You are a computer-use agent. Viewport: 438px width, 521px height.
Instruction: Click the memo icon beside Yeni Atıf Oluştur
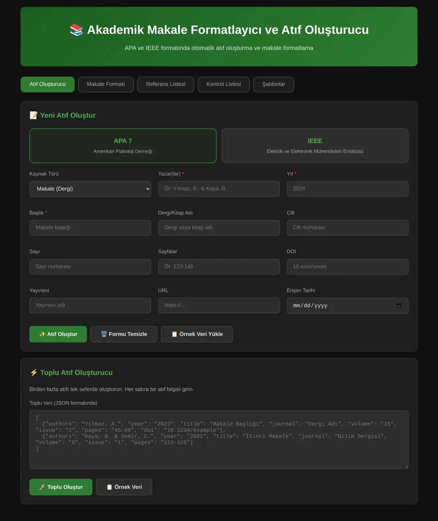[x=34, y=115]
